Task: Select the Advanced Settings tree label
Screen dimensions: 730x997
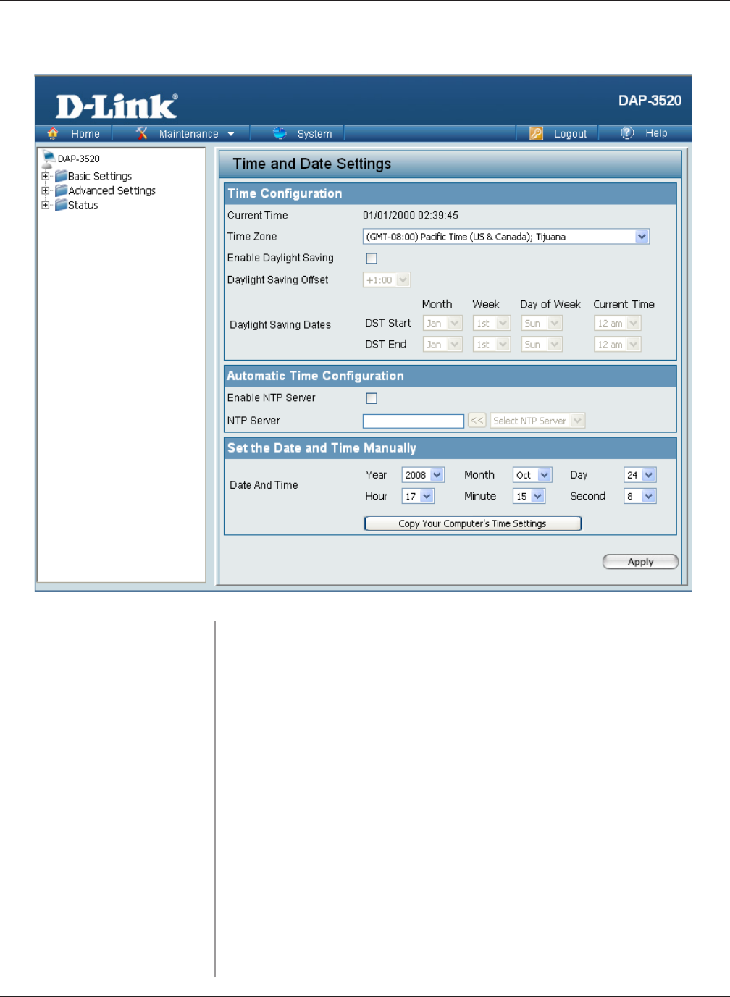Action: [112, 190]
